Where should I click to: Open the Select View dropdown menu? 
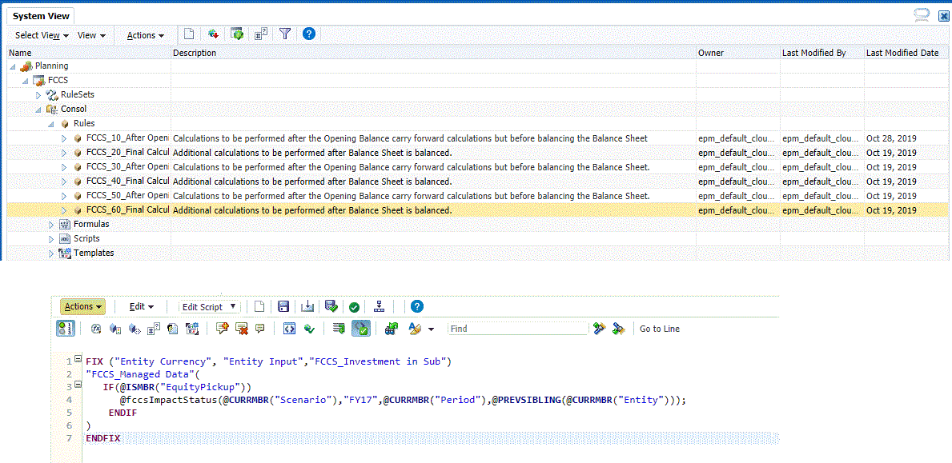point(42,35)
